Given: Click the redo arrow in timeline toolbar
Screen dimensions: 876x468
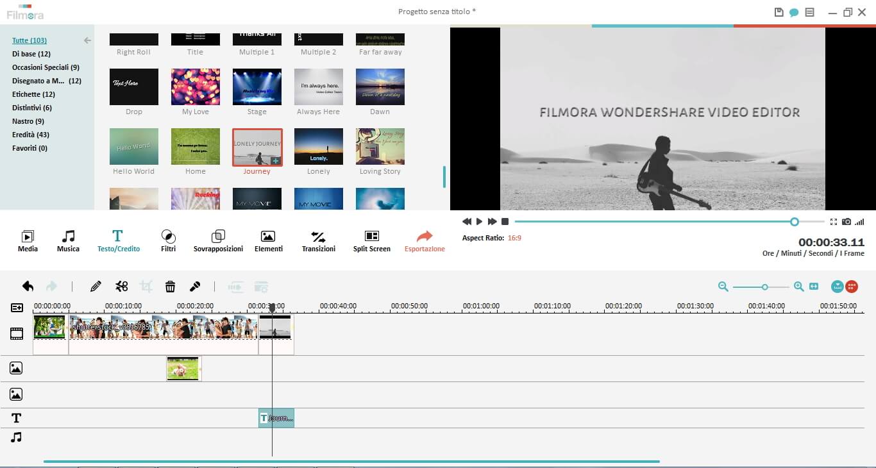Looking at the screenshot, I should [51, 287].
